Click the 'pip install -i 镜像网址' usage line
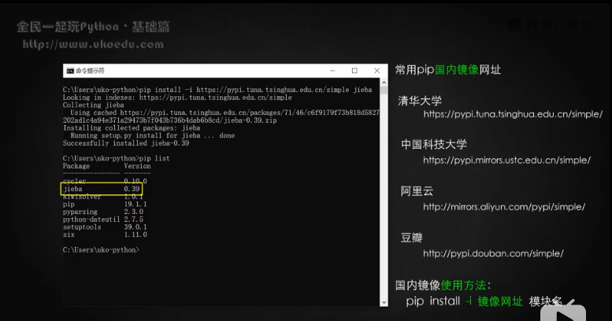This screenshot has height=321, width=612. (484, 301)
